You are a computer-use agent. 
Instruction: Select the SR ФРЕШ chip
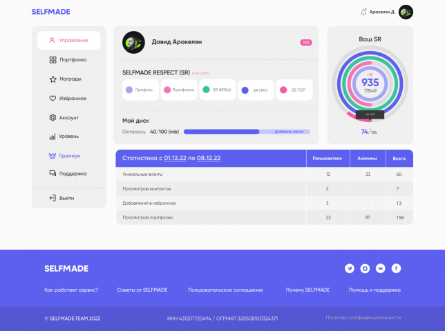[x=218, y=90]
